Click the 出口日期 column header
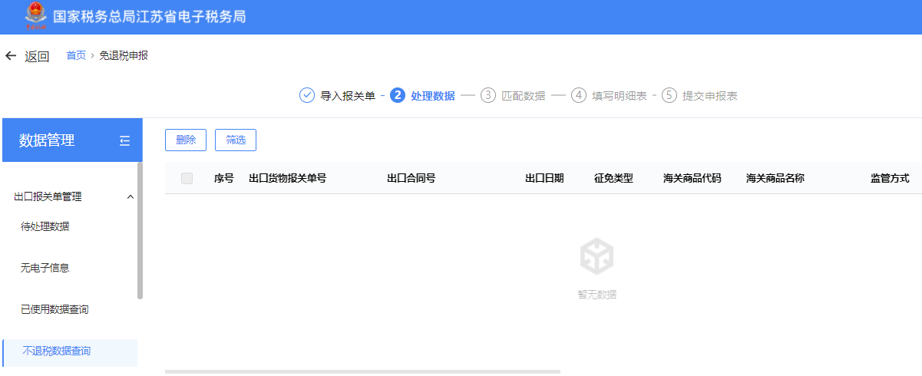Image resolution: width=922 pixels, height=376 pixels. pos(544,179)
